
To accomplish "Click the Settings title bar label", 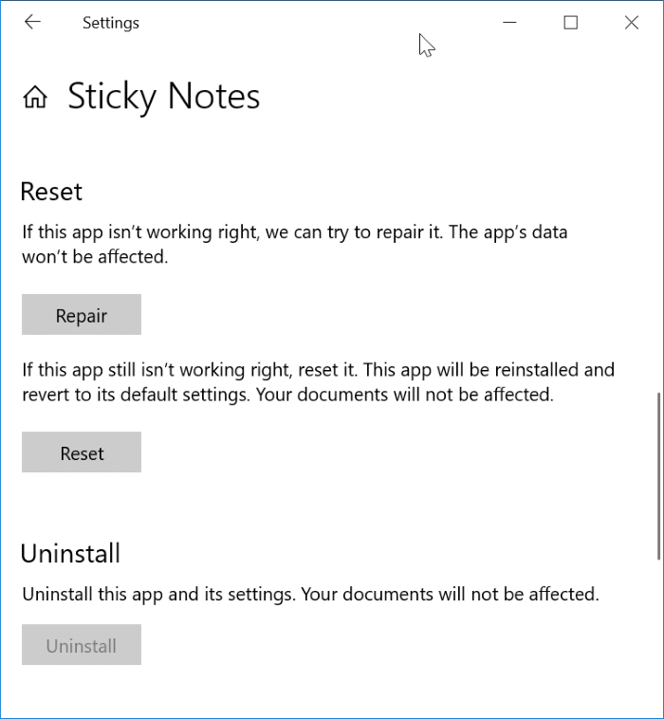I will click(110, 23).
